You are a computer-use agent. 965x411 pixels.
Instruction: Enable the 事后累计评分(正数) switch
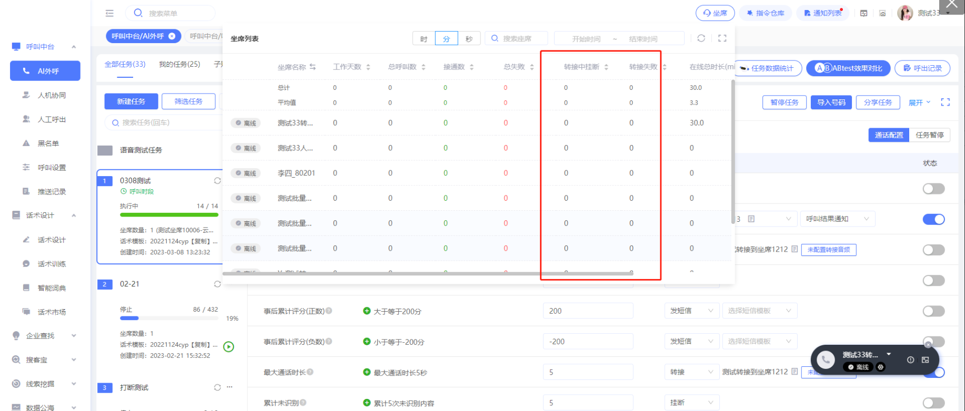click(x=933, y=311)
